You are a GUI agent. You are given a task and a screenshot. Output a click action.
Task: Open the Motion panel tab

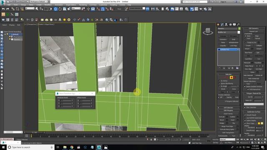pos(230,25)
